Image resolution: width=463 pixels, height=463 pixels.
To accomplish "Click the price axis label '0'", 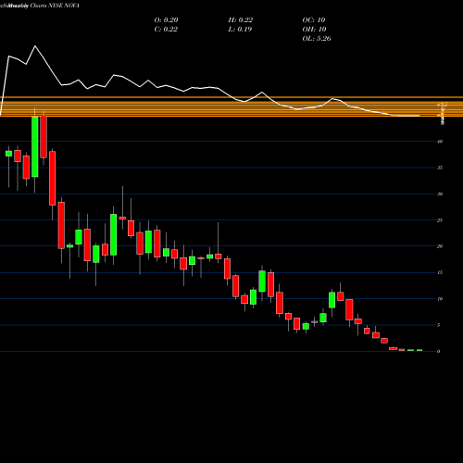I will [x=439, y=351].
